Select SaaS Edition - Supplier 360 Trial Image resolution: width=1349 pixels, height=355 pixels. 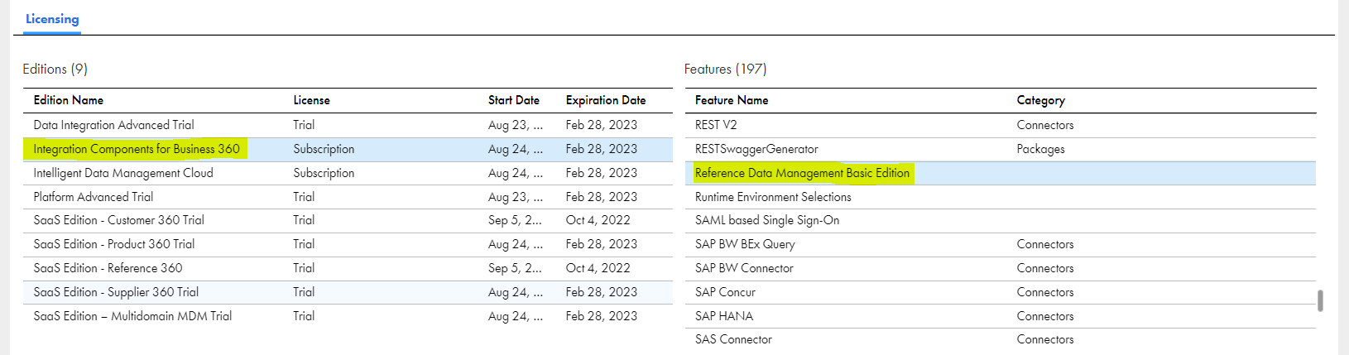[x=348, y=292]
